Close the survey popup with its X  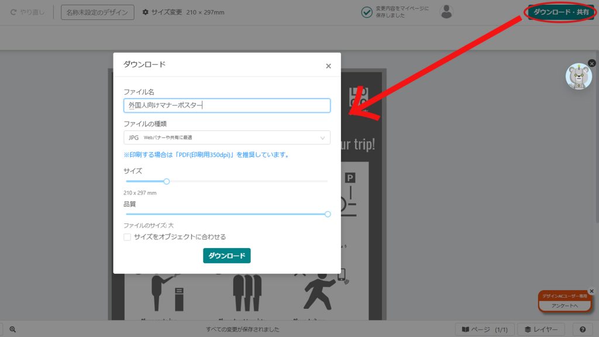(x=591, y=291)
